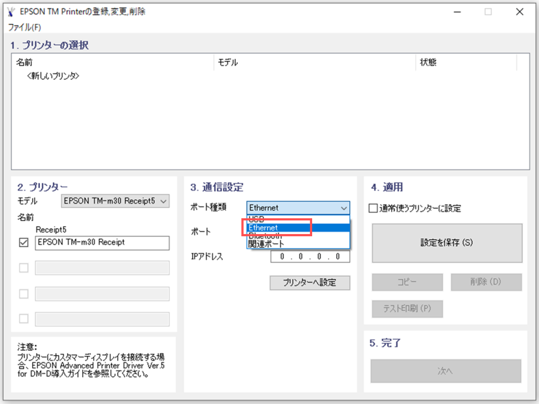Open the ポート種類 dropdown showing Ethernet

298,208
